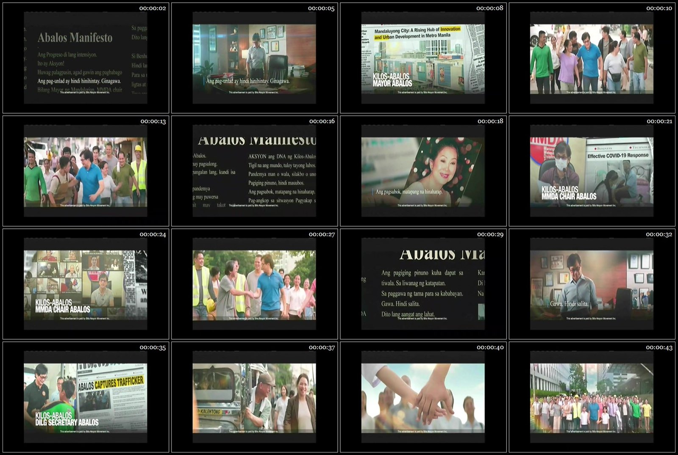Click the timestamp label 00:00:18
The width and height of the screenshot is (678, 455).
click(490, 121)
